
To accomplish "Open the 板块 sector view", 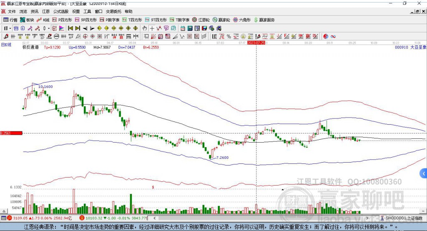I will point(27,20).
